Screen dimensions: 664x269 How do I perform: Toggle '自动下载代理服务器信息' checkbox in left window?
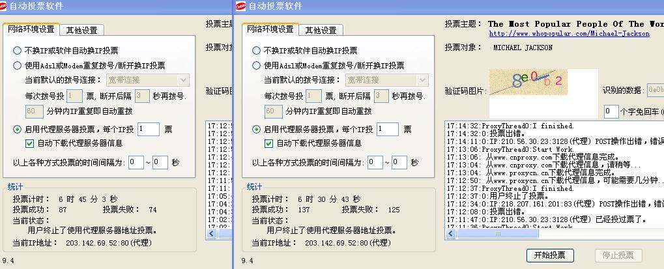tap(30, 143)
